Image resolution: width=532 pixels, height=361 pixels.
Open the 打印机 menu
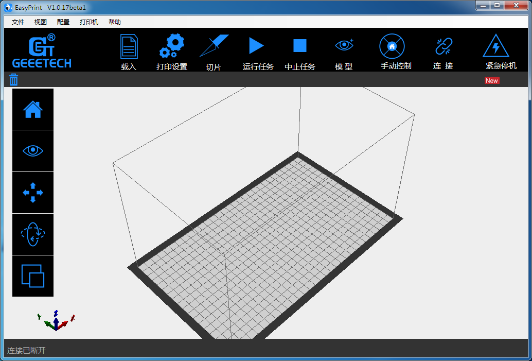coord(89,22)
